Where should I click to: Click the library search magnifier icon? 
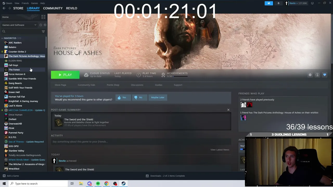pyautogui.click(x=4, y=31)
